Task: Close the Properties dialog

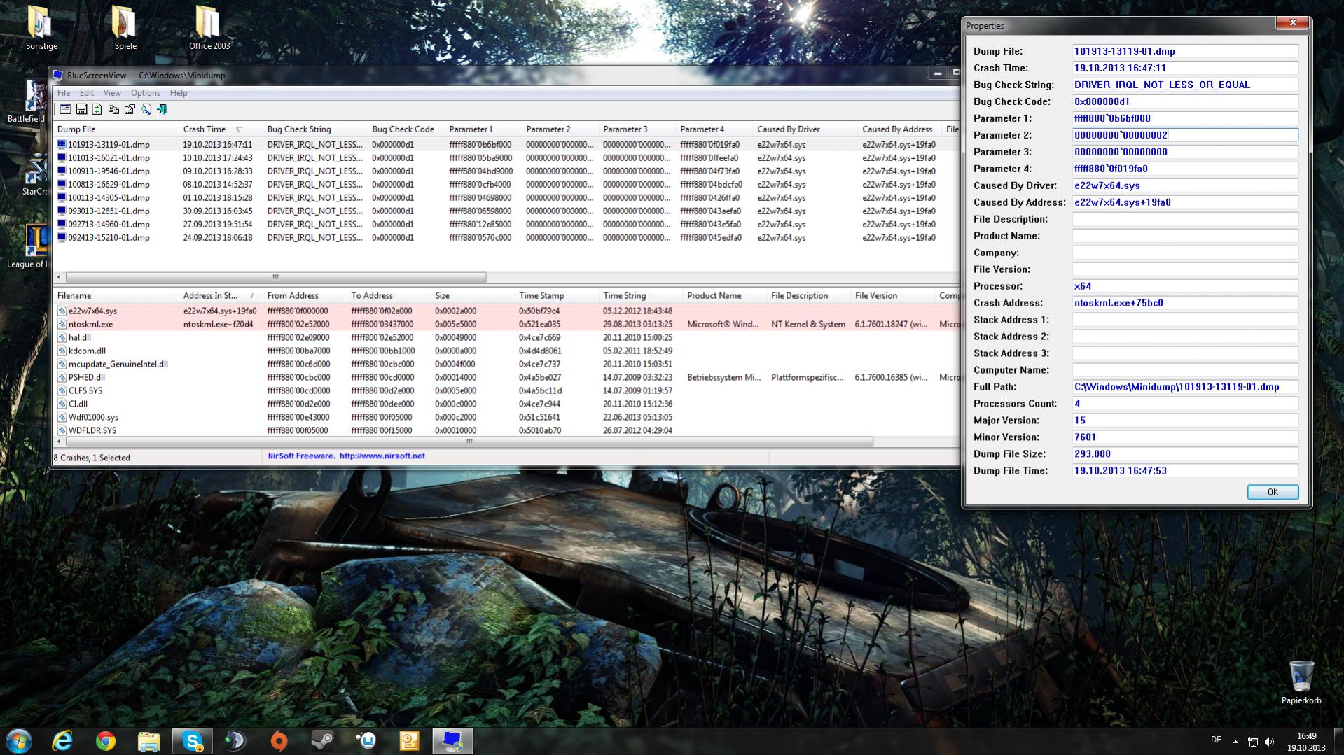Action: pos(1292,23)
